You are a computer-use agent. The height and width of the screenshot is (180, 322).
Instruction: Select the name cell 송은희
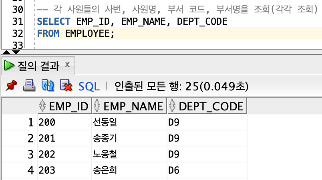pos(129,170)
